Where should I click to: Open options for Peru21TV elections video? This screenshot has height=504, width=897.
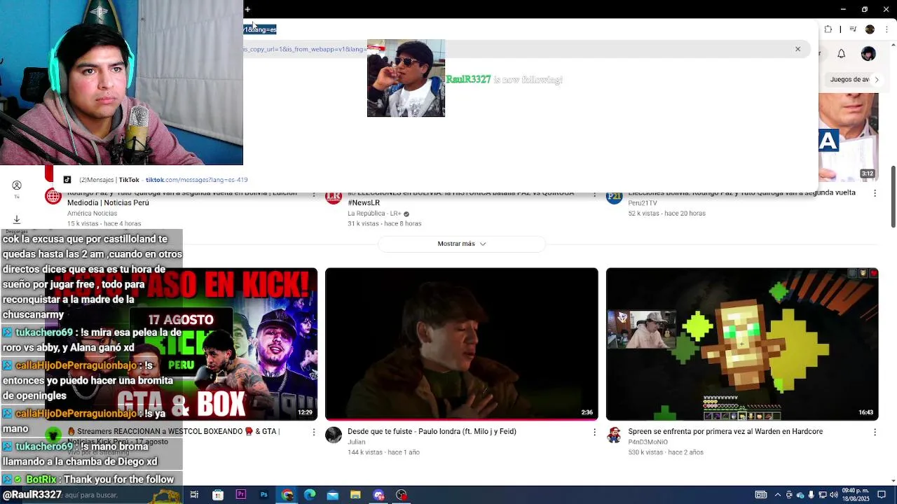pyautogui.click(x=875, y=194)
